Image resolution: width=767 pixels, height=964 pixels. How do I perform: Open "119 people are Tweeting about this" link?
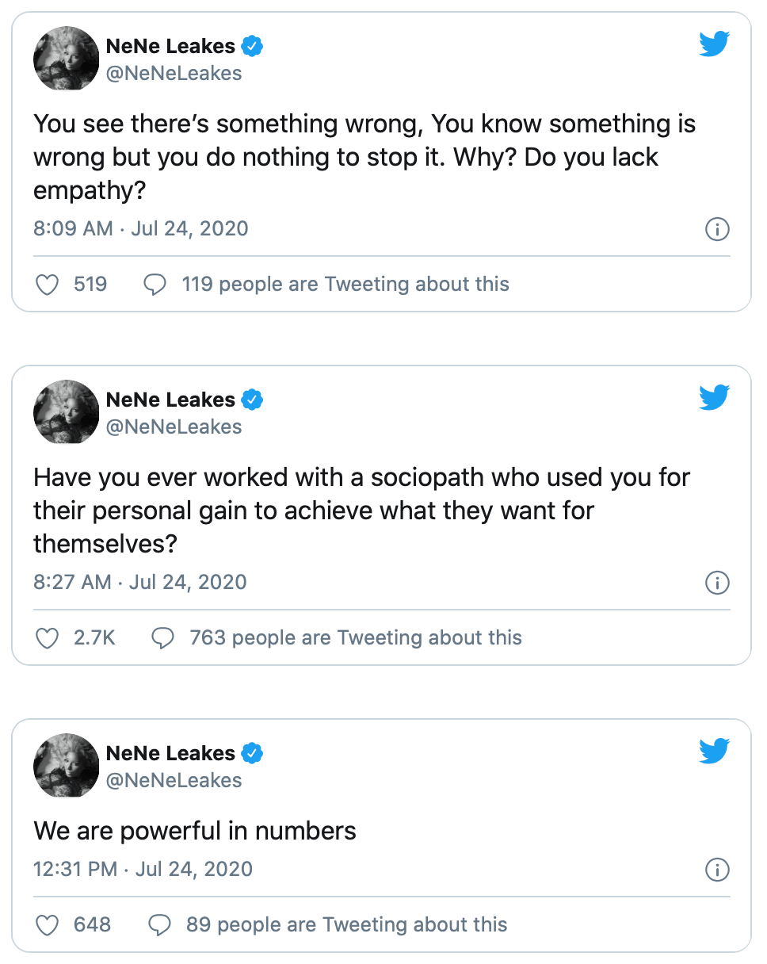click(345, 285)
